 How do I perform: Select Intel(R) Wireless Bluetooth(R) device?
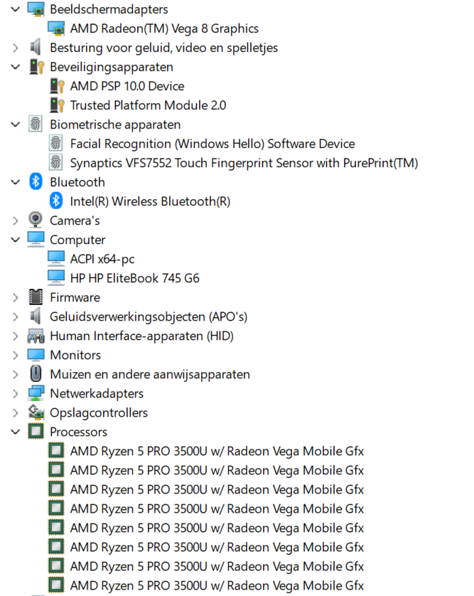click(x=150, y=201)
